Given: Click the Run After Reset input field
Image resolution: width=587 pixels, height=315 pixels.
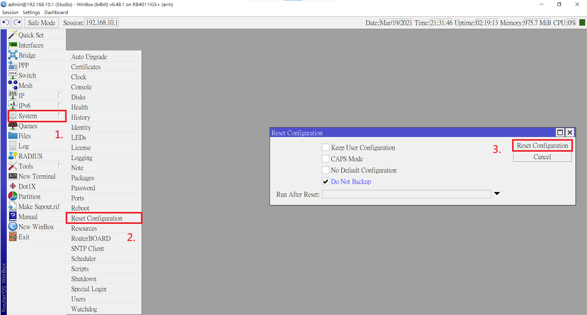Looking at the screenshot, I should pos(406,194).
